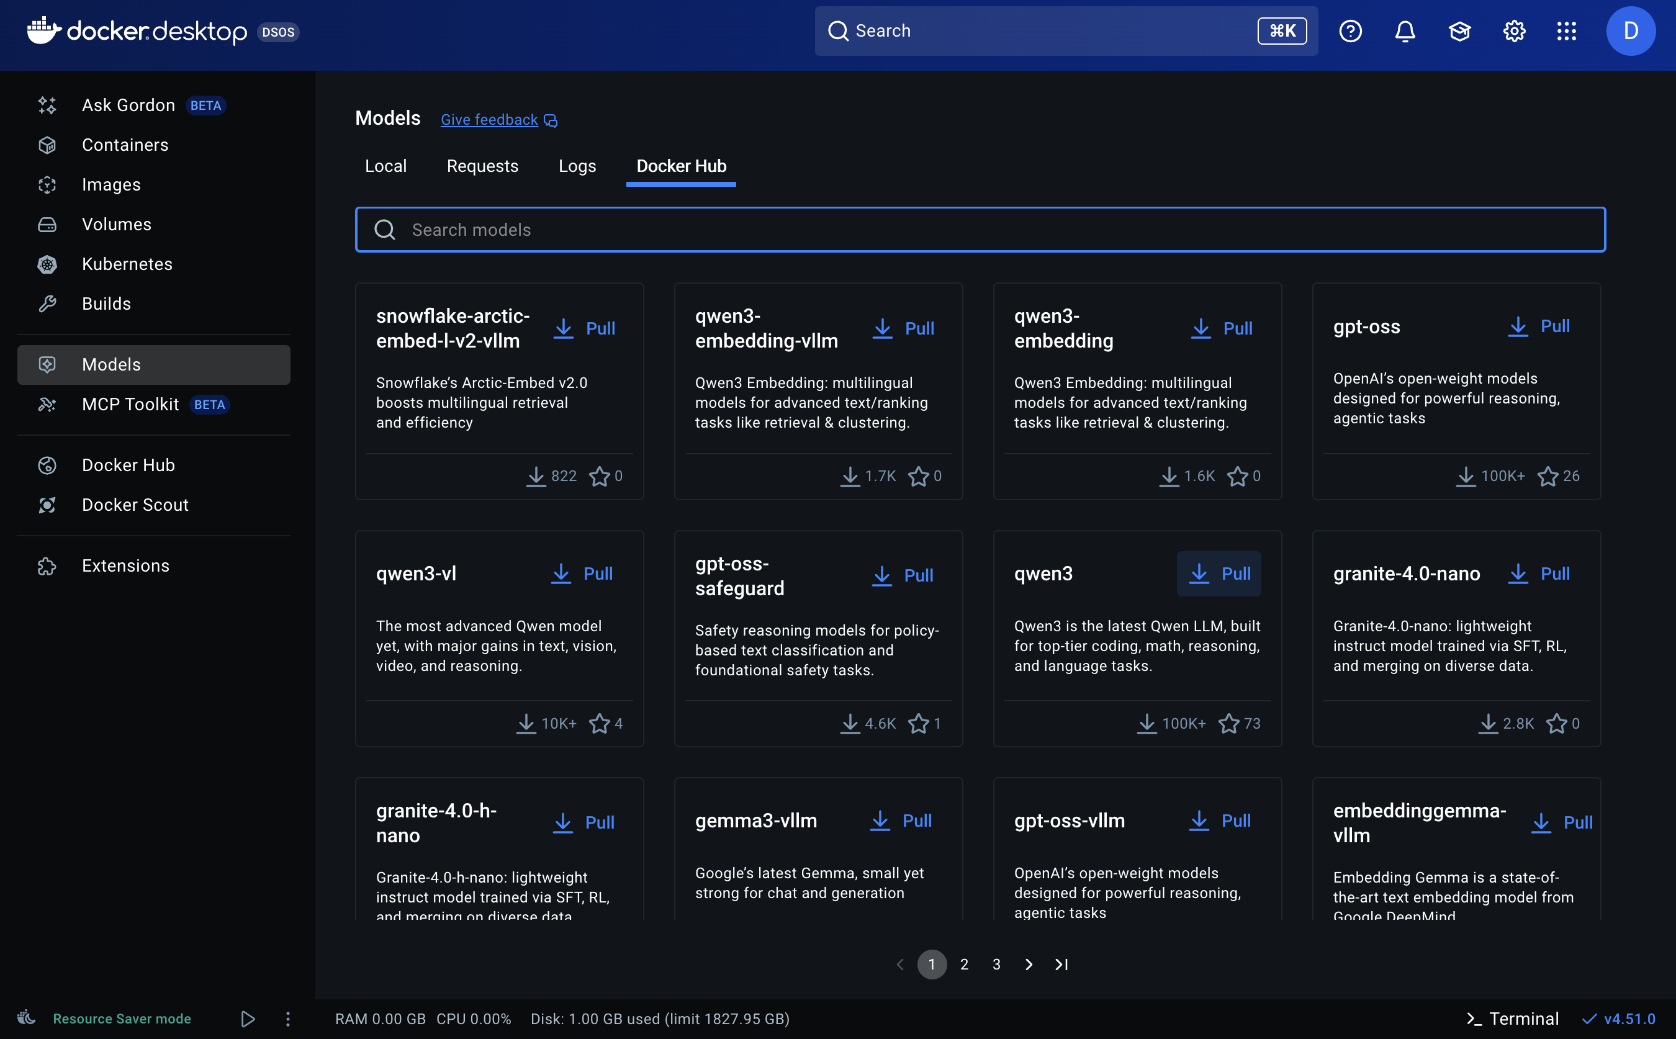The width and height of the screenshot is (1676, 1039).
Task: Switch to the Requests tab
Action: [x=482, y=166]
